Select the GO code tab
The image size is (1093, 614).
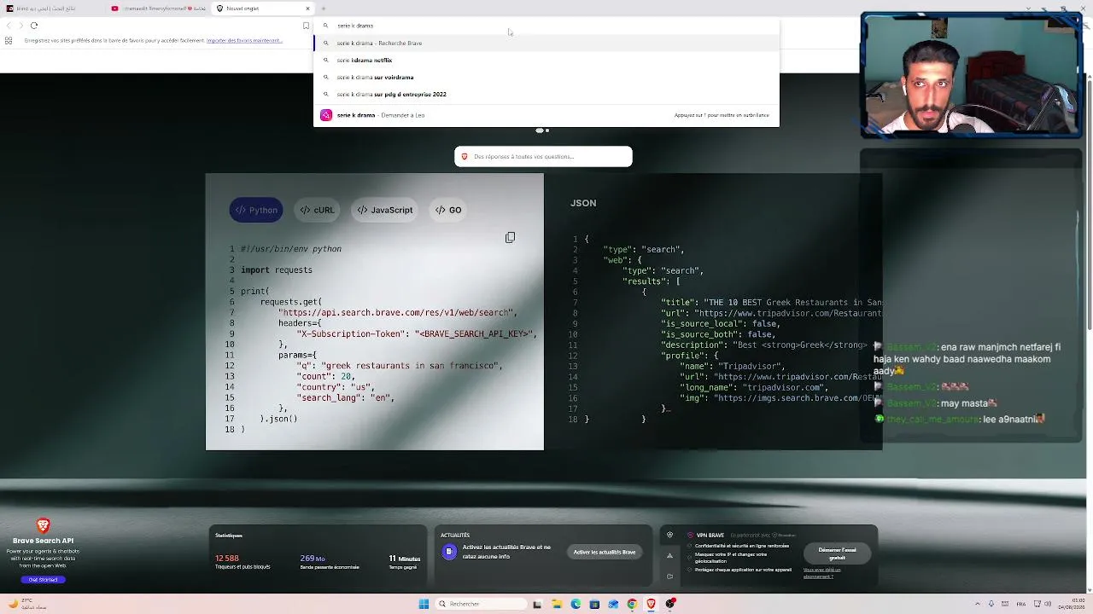[x=448, y=210]
